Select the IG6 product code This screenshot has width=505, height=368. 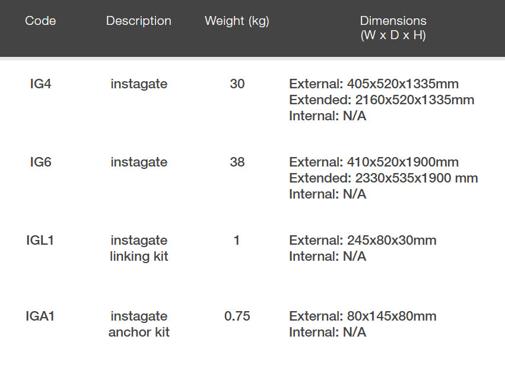40,162
